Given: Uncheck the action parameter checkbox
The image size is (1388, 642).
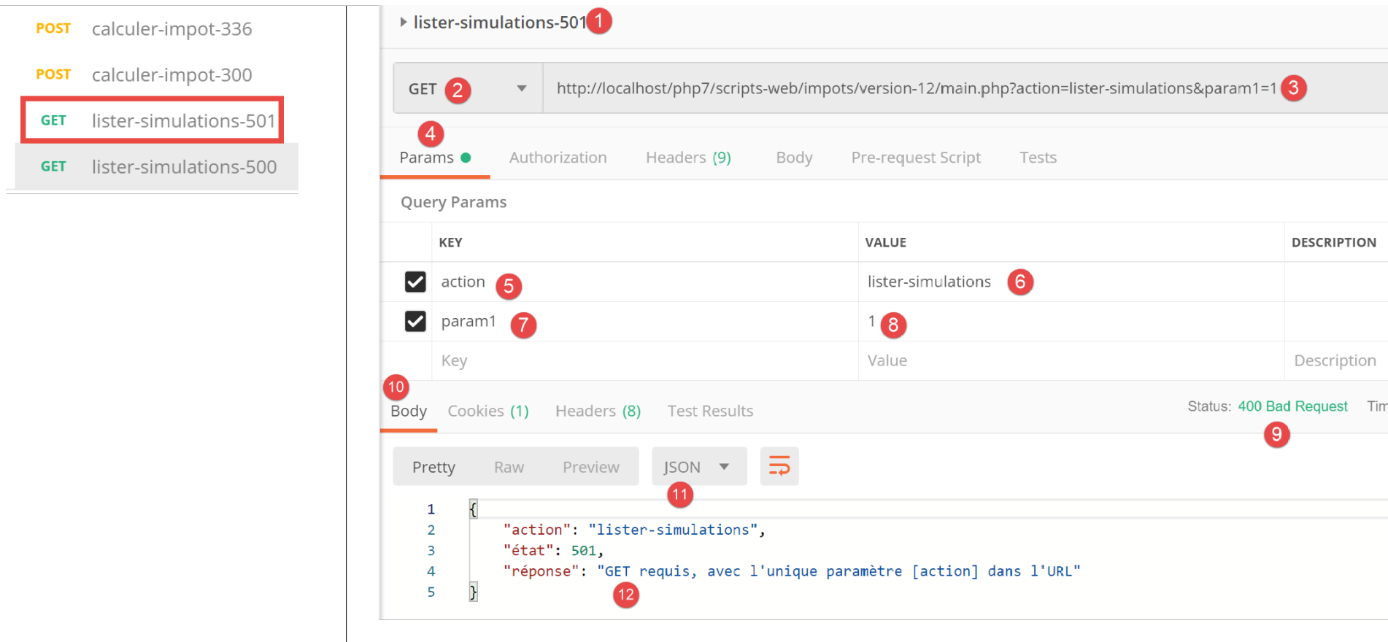Looking at the screenshot, I should [x=415, y=282].
